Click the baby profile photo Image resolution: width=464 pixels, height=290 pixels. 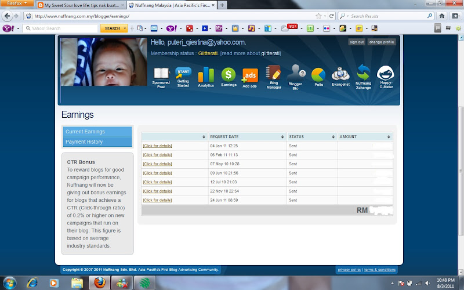pos(104,62)
